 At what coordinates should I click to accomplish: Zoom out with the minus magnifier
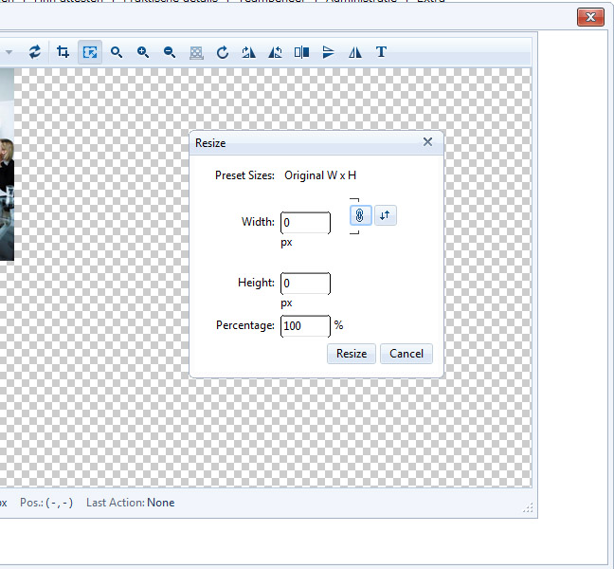170,52
